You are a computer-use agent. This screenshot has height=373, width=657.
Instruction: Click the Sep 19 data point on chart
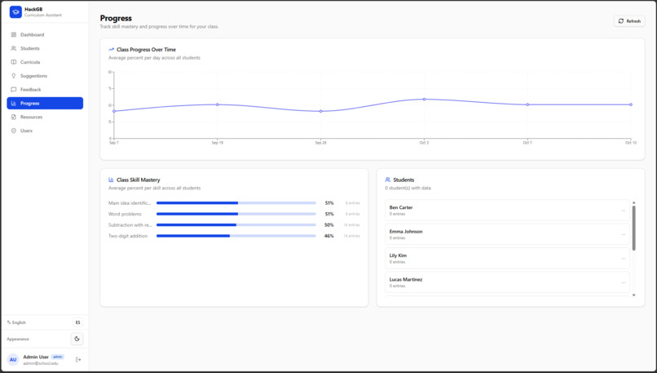pyautogui.click(x=217, y=104)
